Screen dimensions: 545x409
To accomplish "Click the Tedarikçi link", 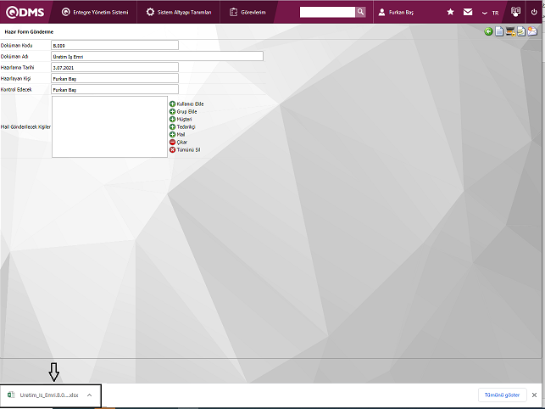I will (186, 126).
